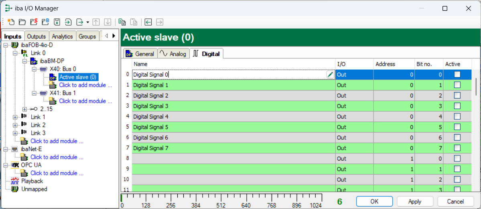This screenshot has width=481, height=209.
Task: Click the paste icon in the toolbar
Action: coord(134,22)
